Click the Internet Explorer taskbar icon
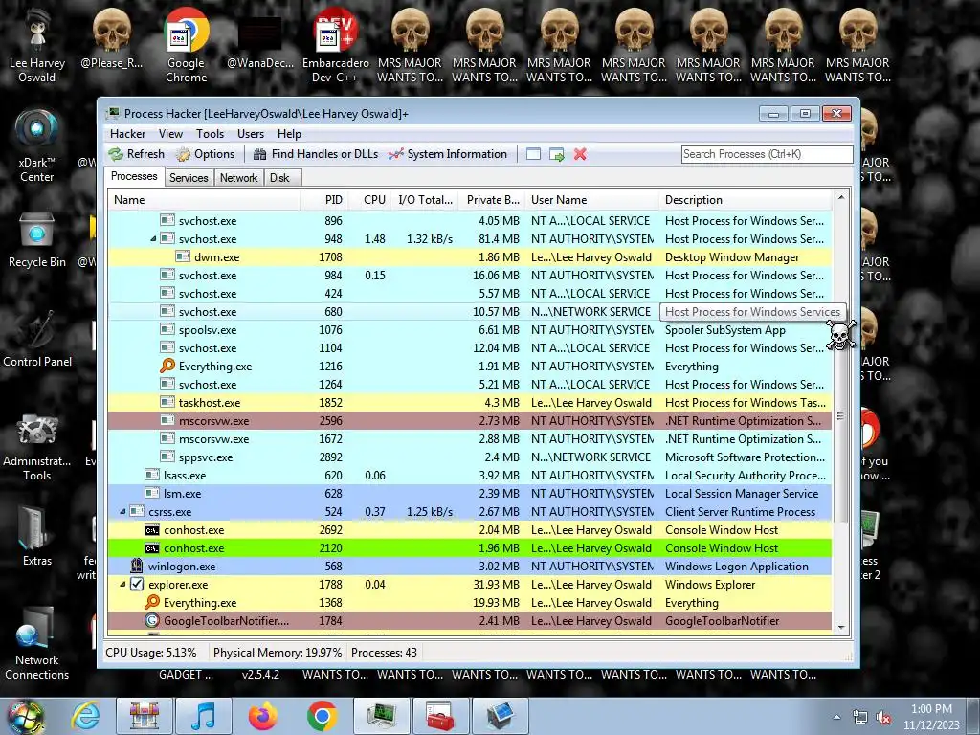 (x=85, y=716)
